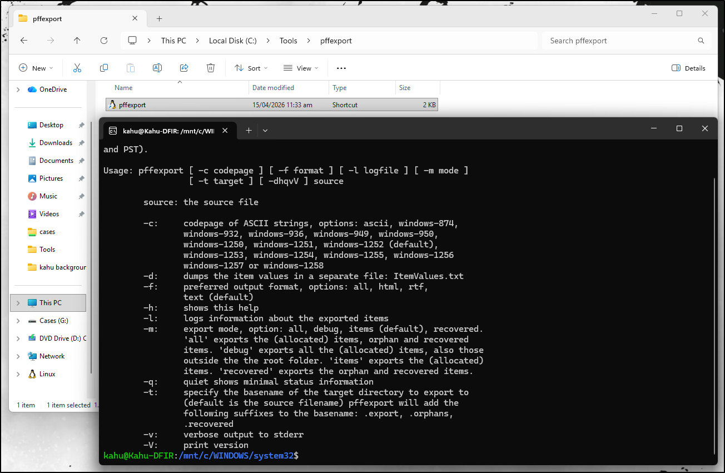Navigate to This PC breadcrumb

coord(173,41)
